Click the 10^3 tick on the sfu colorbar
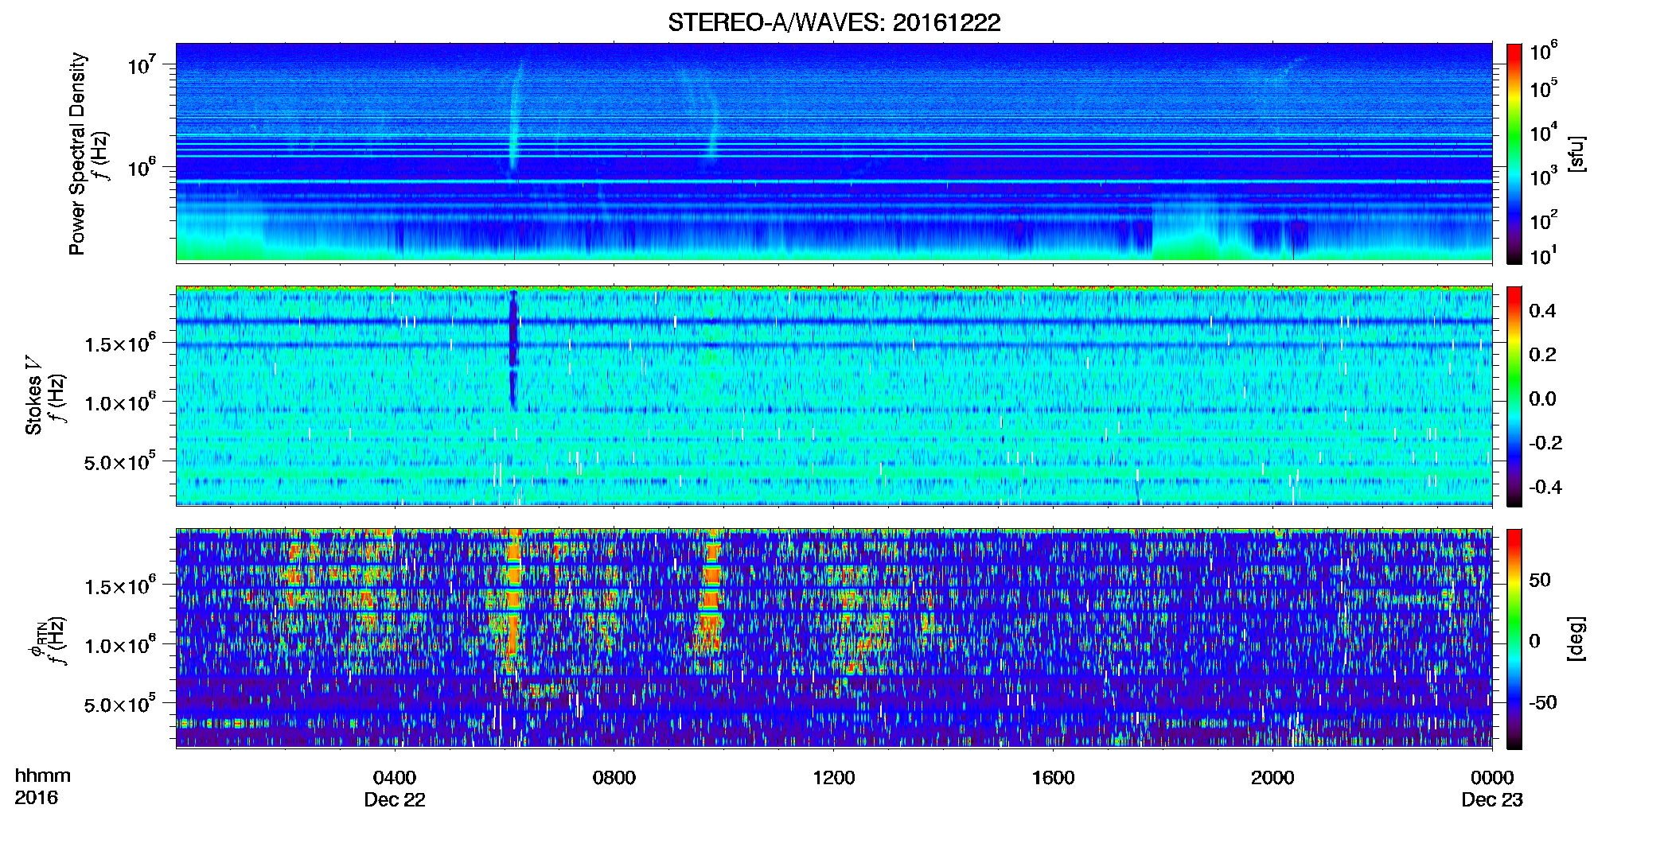Viewport: 1668px width, 859px height. [1544, 176]
